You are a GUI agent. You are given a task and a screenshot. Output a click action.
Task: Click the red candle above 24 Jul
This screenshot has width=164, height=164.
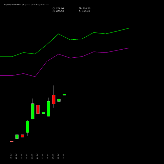(x=38, y=109)
